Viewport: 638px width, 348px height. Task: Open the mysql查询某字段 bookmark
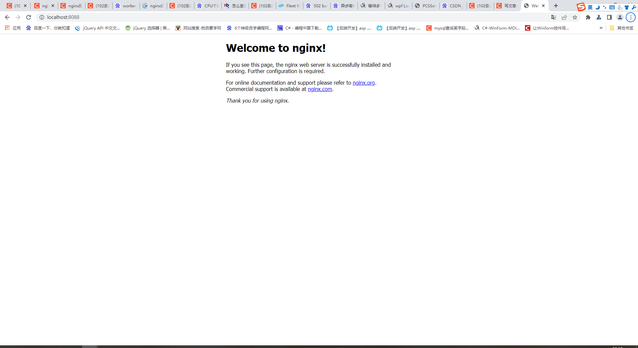[448, 28]
